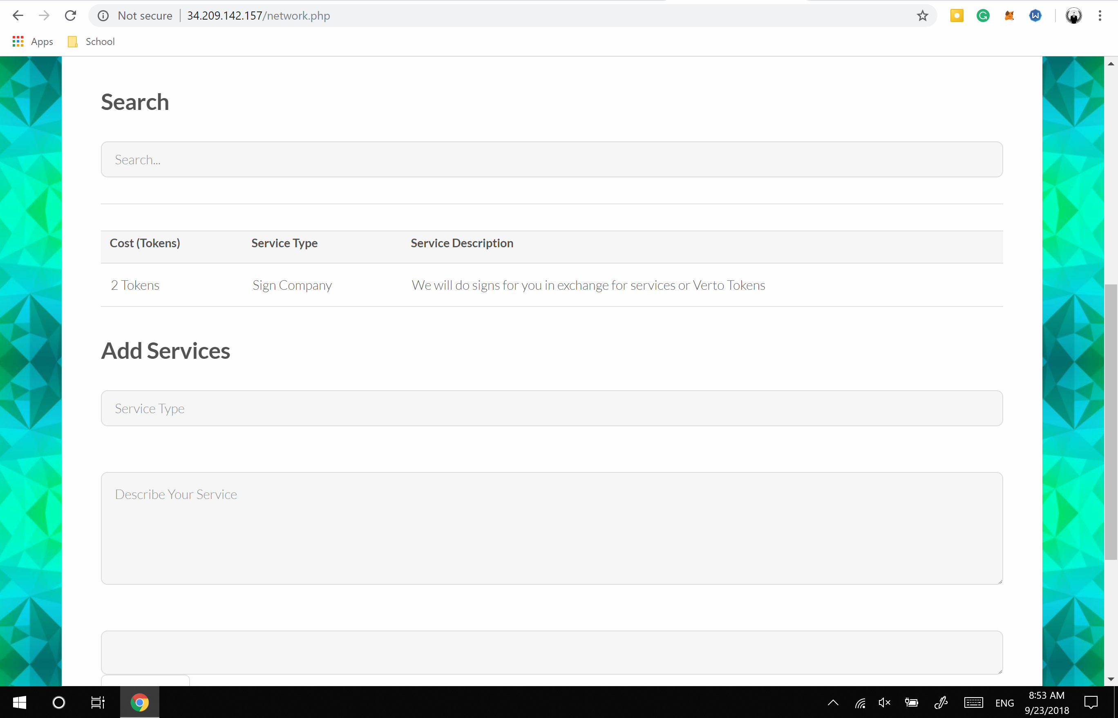This screenshot has height=718, width=1118.
Task: Open the School bookmarks folder
Action: pyautogui.click(x=92, y=42)
